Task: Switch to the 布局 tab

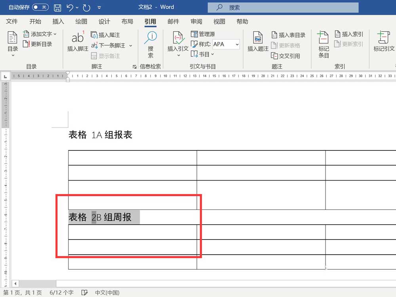Action: click(127, 21)
